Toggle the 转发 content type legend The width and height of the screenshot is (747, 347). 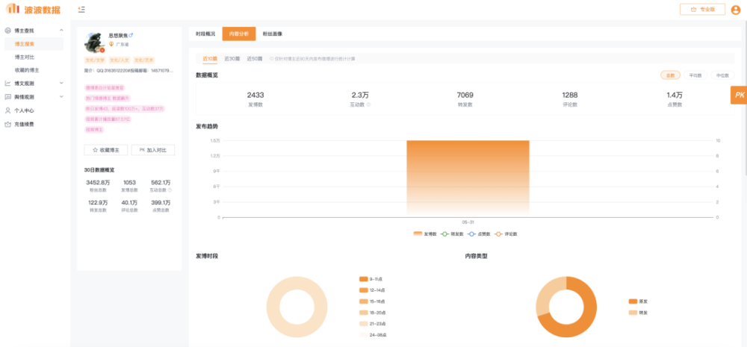pos(638,313)
